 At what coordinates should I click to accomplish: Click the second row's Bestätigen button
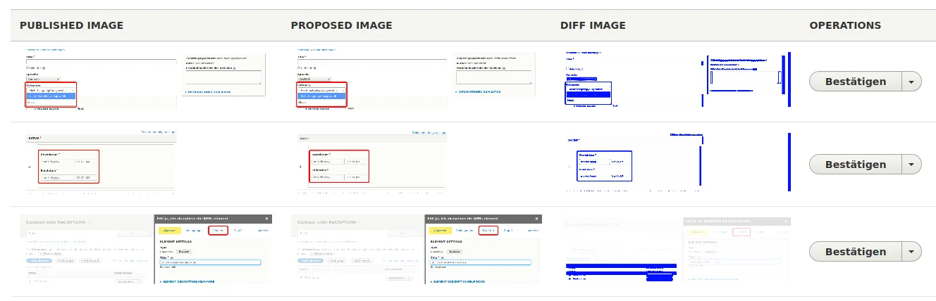[x=855, y=165]
